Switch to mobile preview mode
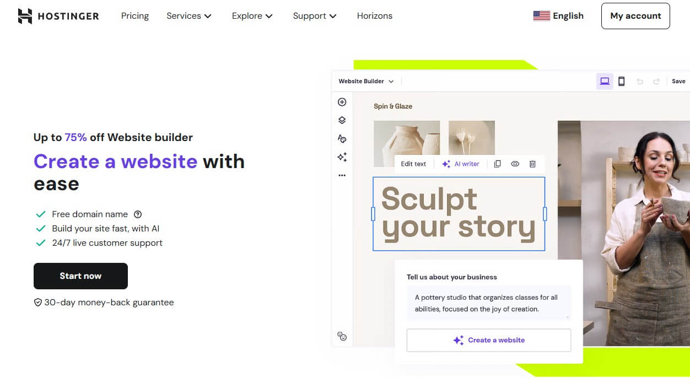The height and width of the screenshot is (383, 690). 622,81
